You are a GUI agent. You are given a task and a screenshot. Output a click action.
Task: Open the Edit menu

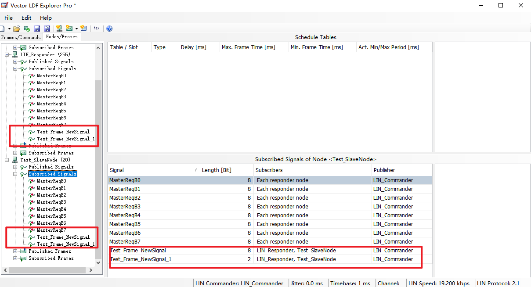click(26, 18)
